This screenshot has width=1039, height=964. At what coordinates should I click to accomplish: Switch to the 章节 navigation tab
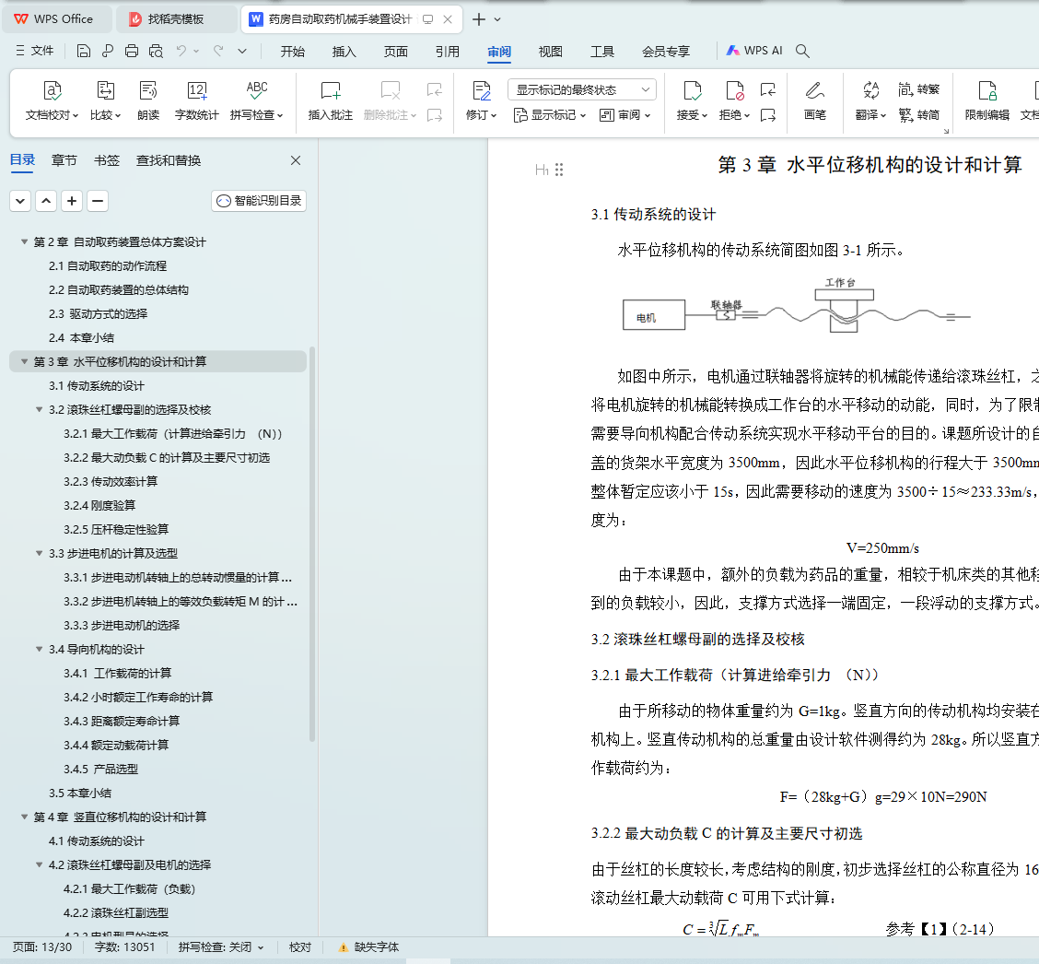(x=64, y=160)
